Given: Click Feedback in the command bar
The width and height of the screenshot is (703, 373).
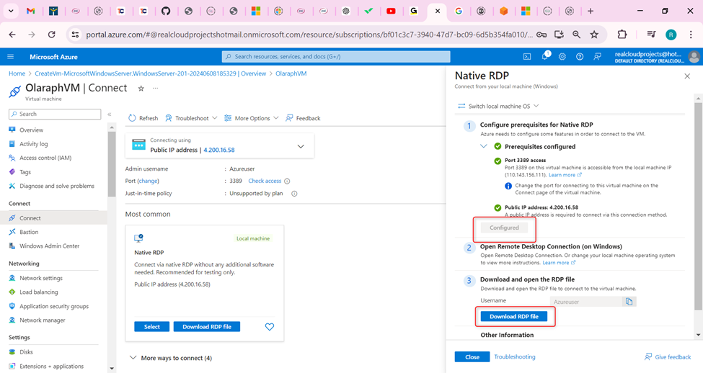Looking at the screenshot, I should [303, 118].
